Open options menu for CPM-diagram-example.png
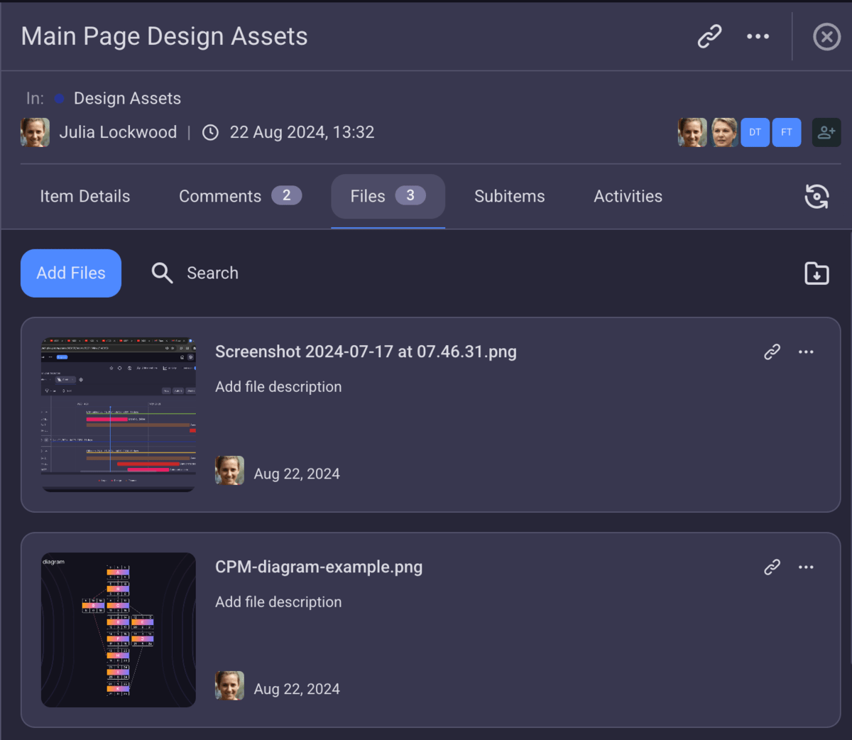Image resolution: width=852 pixels, height=740 pixels. click(806, 567)
